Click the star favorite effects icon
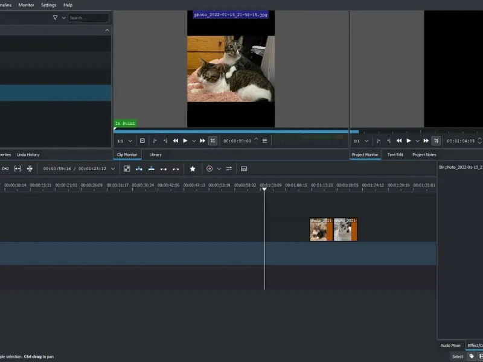This screenshot has width=483, height=362. [x=193, y=169]
